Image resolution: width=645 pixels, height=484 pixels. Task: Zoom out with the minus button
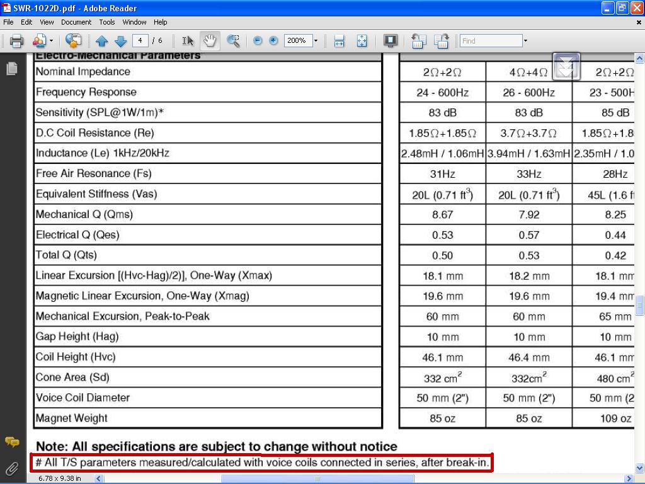[258, 40]
